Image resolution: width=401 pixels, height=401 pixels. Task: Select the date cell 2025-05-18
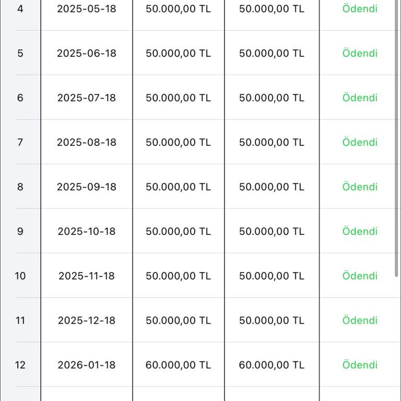point(87,9)
